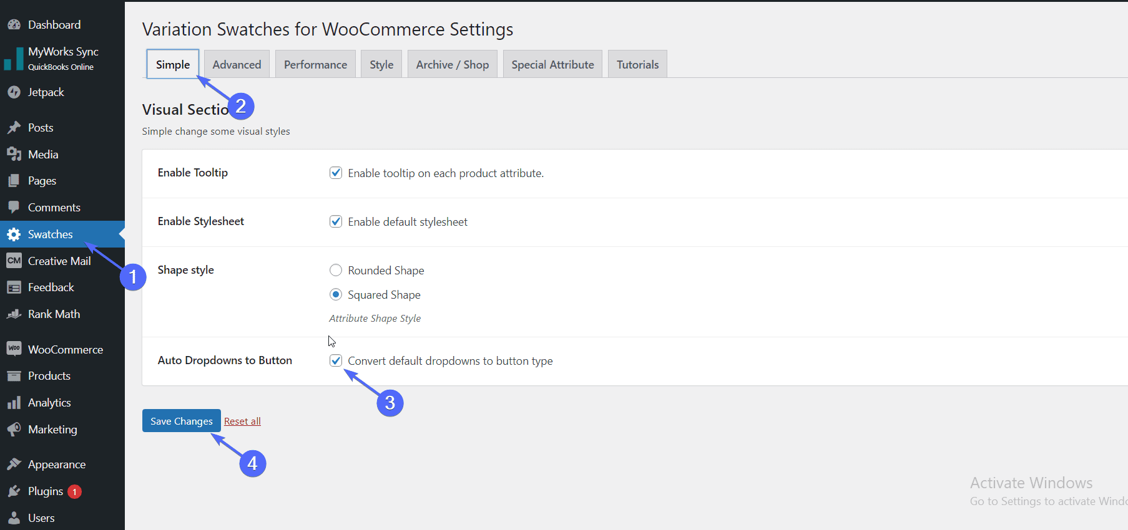Open the Special Attribute tab
This screenshot has width=1128, height=530.
pyautogui.click(x=552, y=64)
